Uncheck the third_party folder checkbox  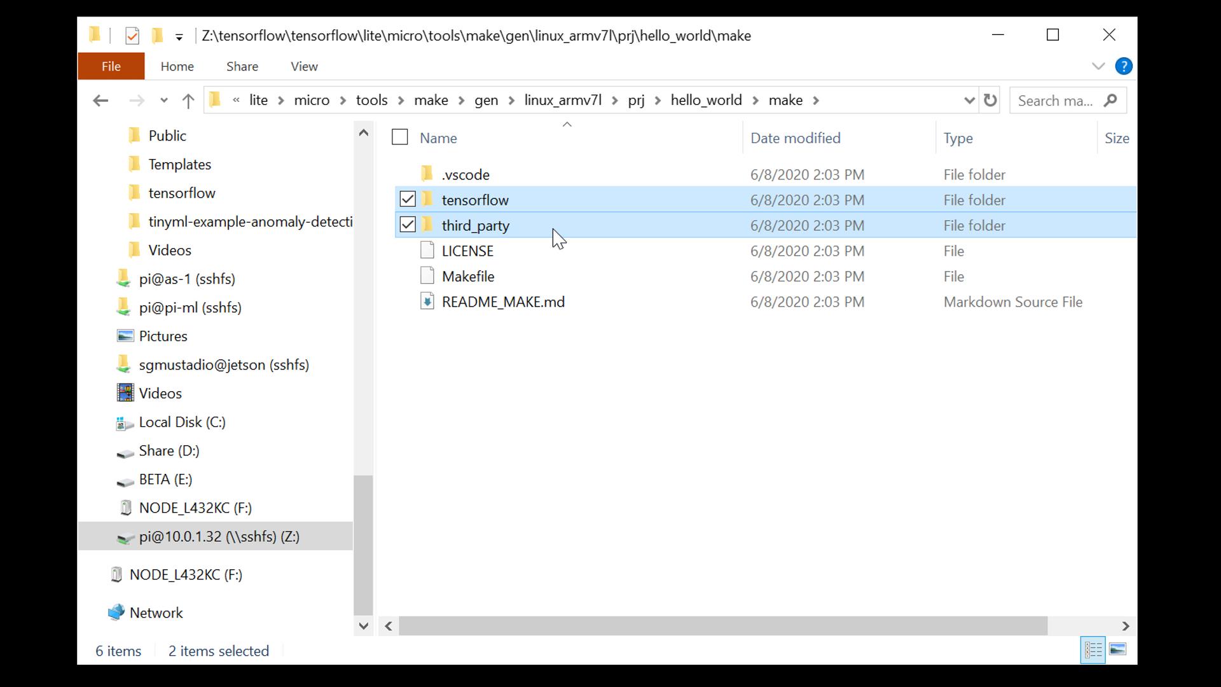click(408, 225)
